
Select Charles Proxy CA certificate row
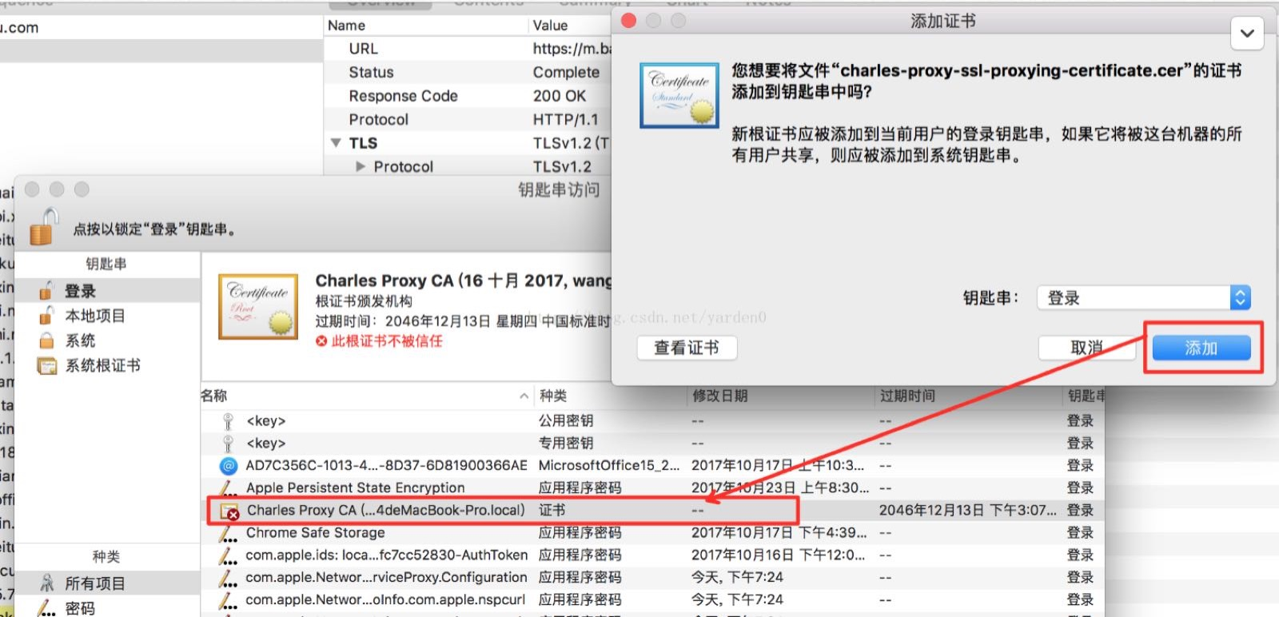tap(653, 510)
